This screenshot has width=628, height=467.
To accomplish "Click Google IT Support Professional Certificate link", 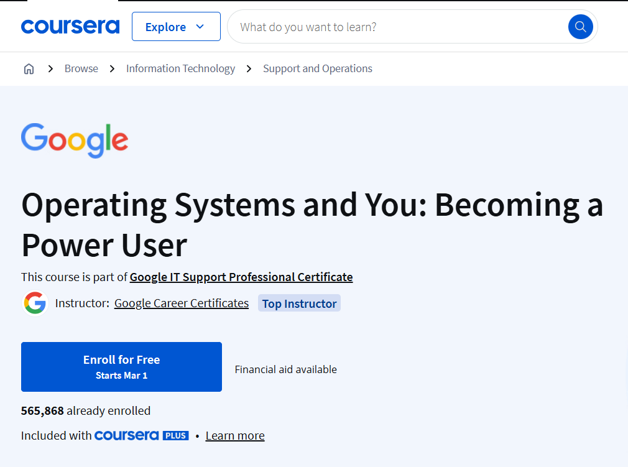I will point(241,277).
